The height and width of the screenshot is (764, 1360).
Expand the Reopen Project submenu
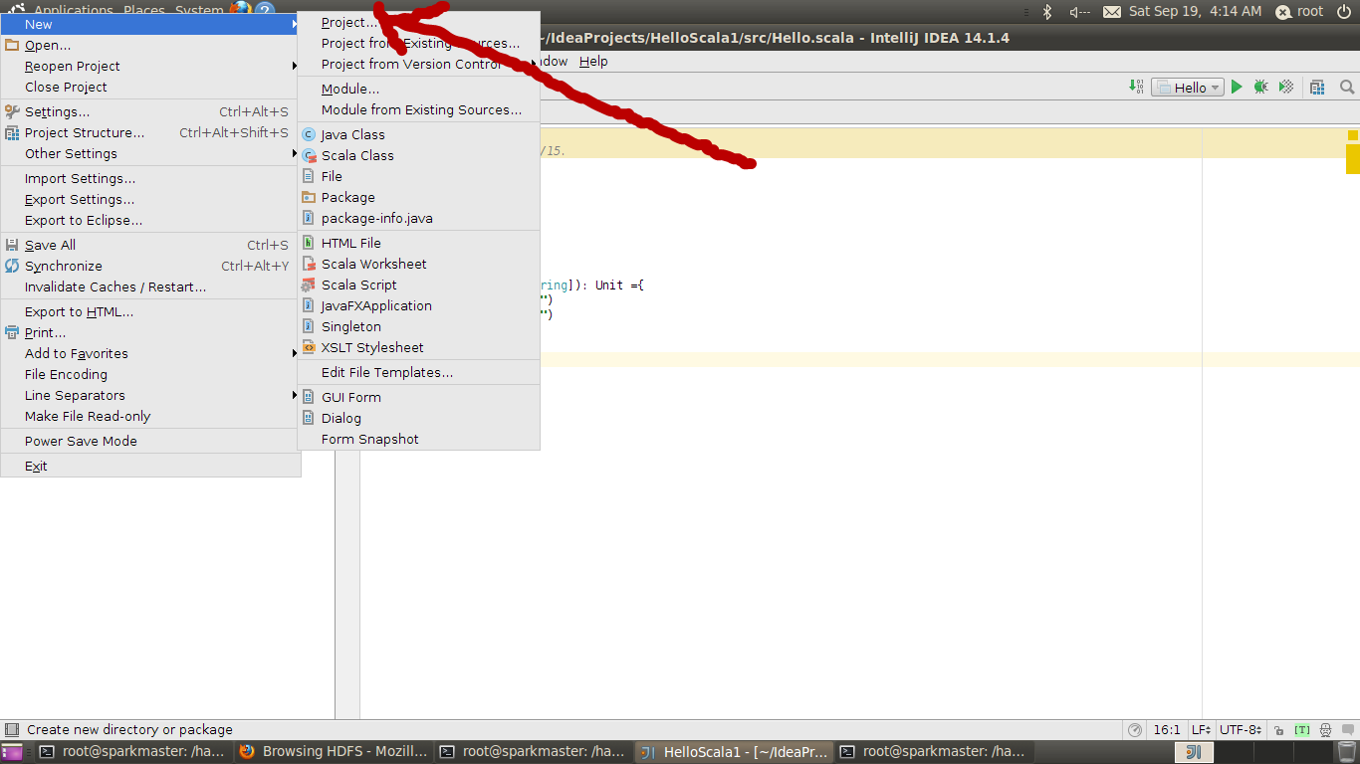[150, 66]
